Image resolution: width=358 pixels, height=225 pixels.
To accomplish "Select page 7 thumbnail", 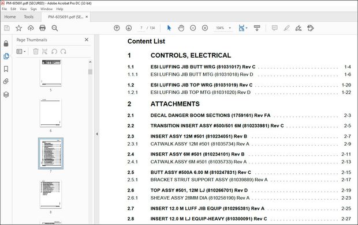I will coord(51,154).
